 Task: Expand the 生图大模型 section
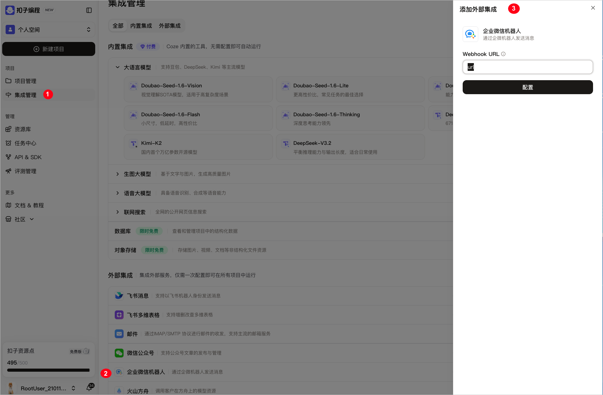click(x=118, y=174)
